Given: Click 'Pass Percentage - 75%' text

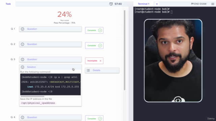Looking at the screenshot, I should pos(64,23).
